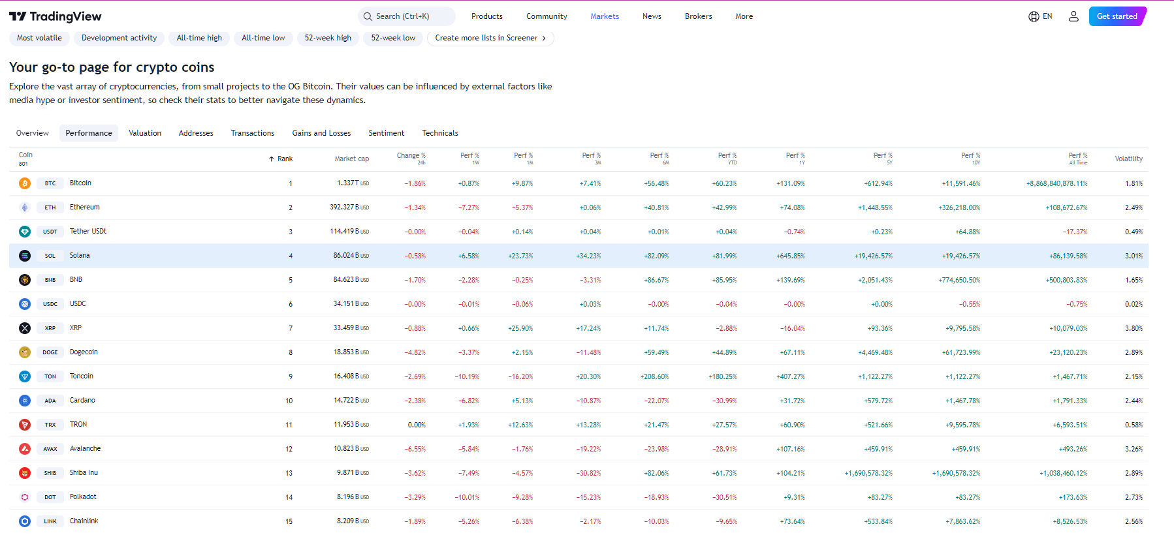Sort by Perf % All Time header

tap(1077, 159)
